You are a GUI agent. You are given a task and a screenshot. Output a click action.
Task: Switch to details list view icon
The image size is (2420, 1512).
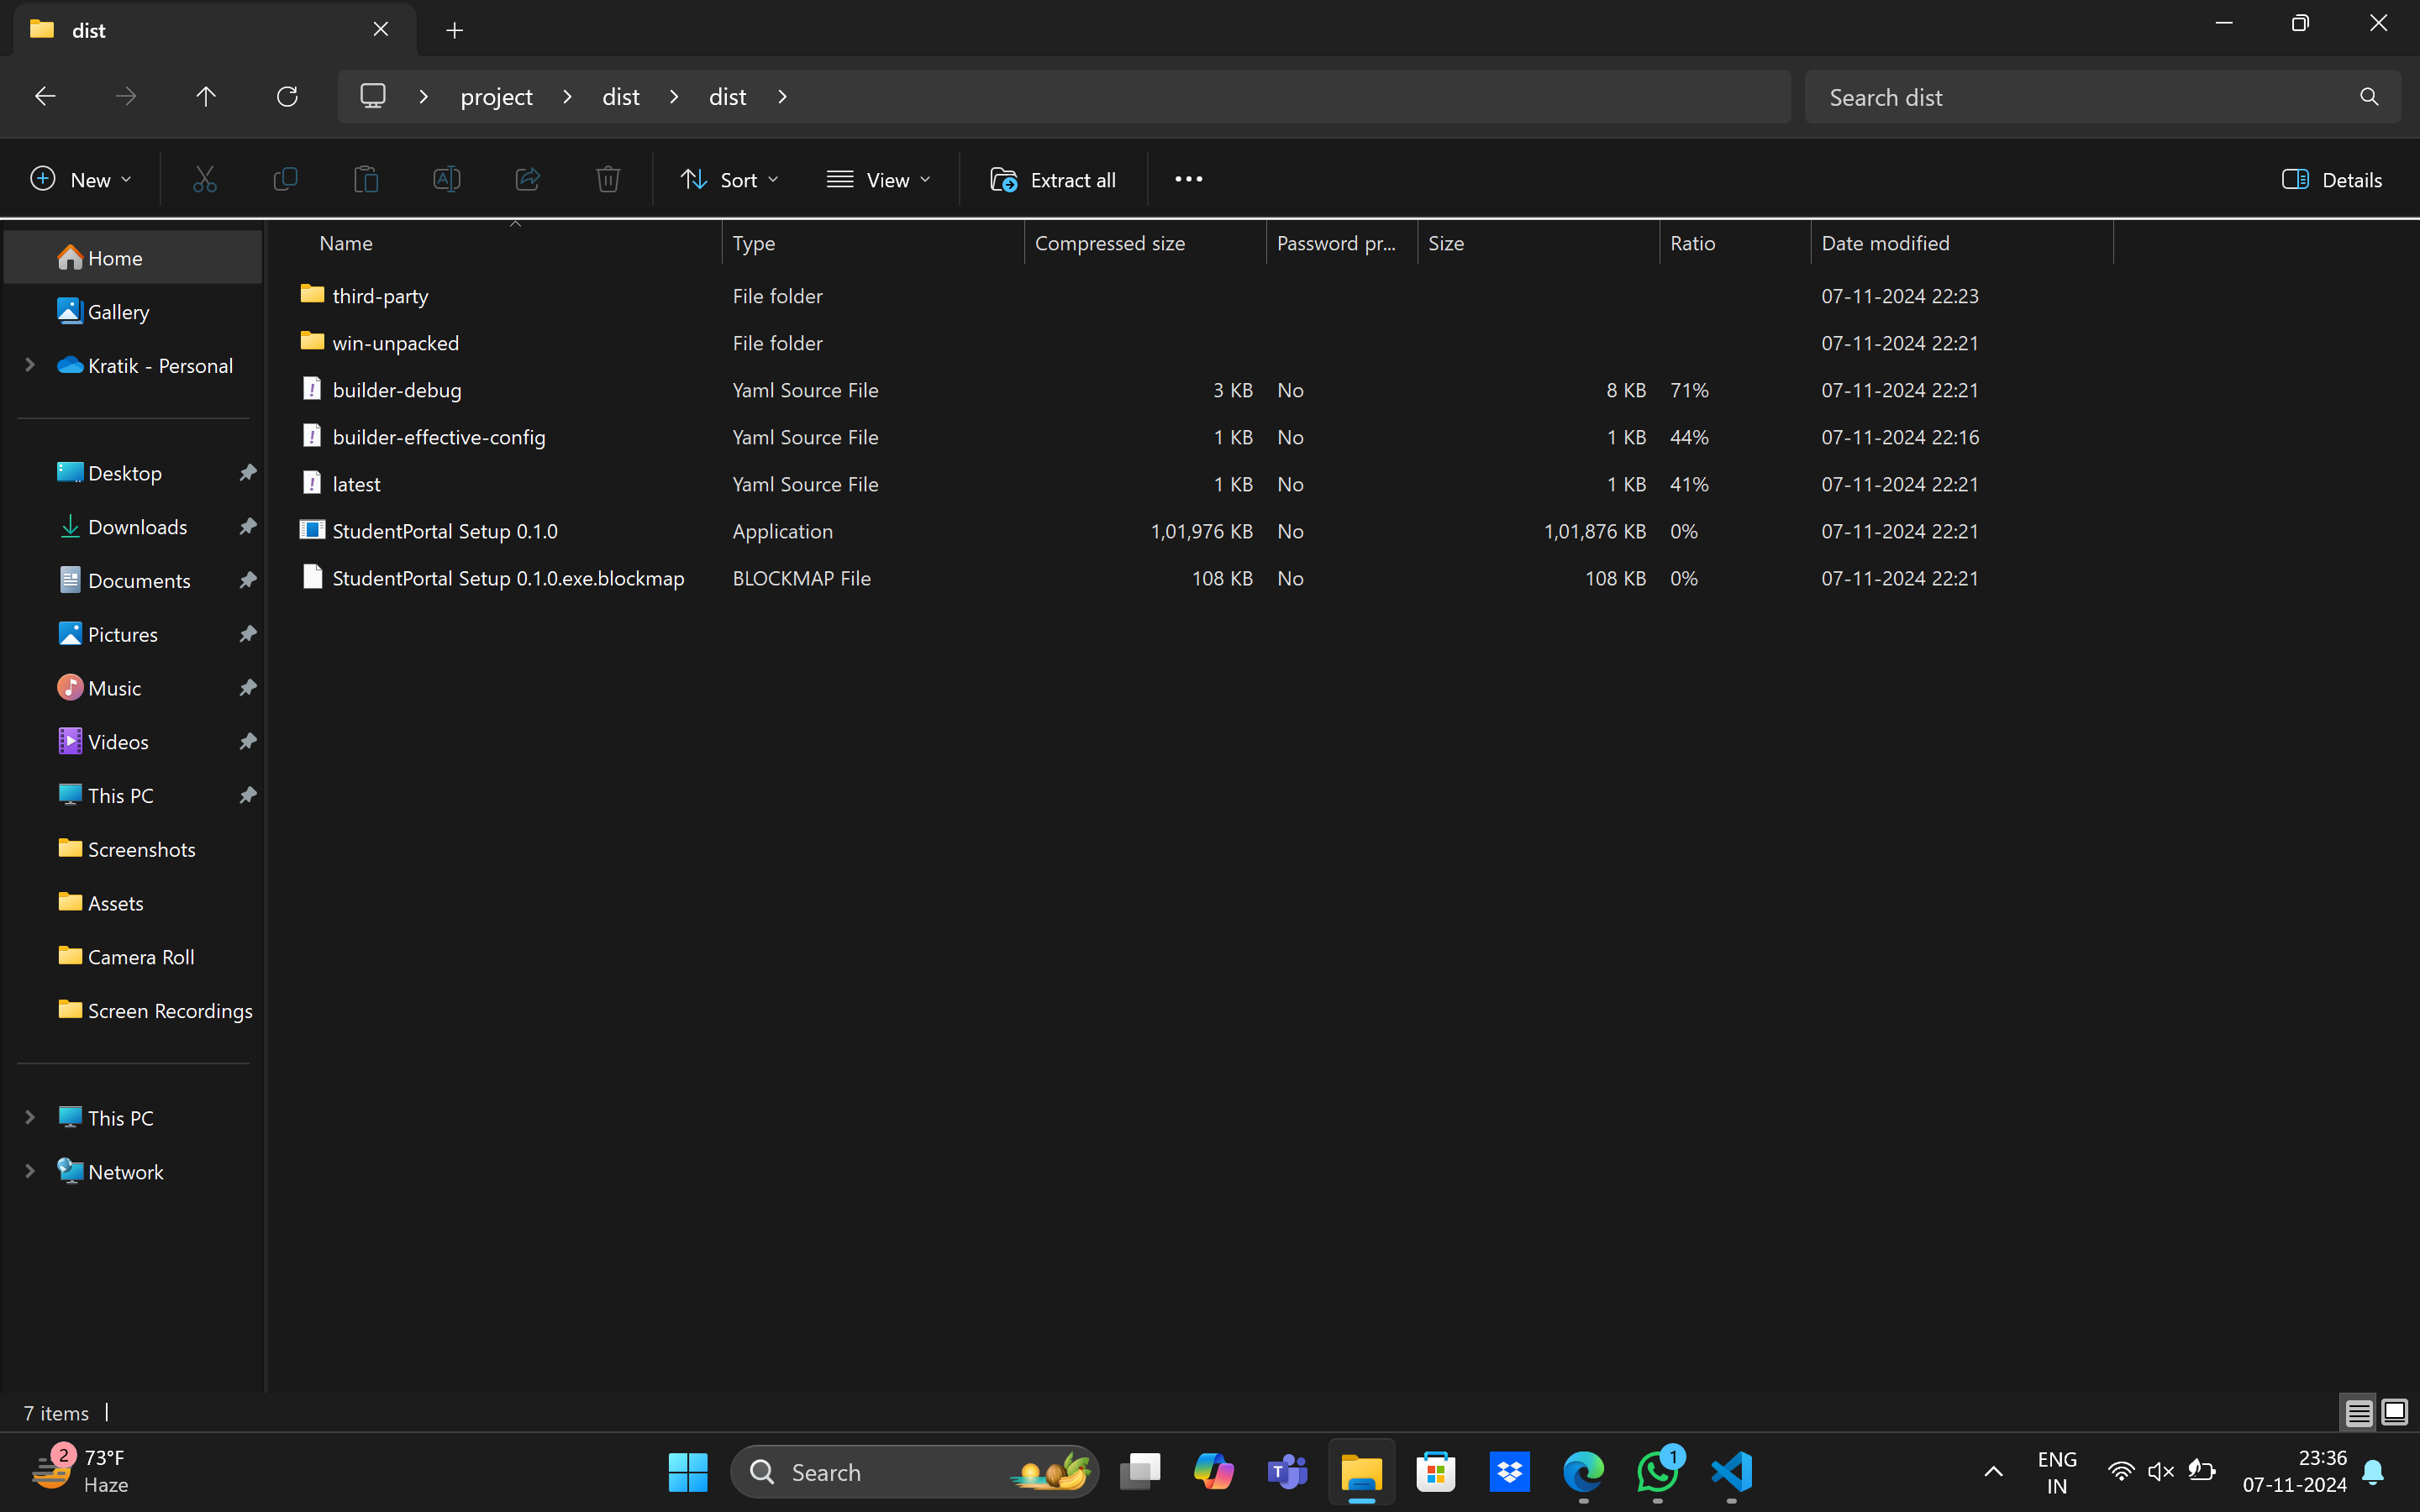point(2358,1412)
